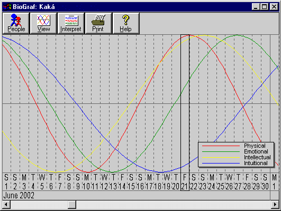
Task: Click the BioGraf title bar app icon
Action: pos(7,7)
